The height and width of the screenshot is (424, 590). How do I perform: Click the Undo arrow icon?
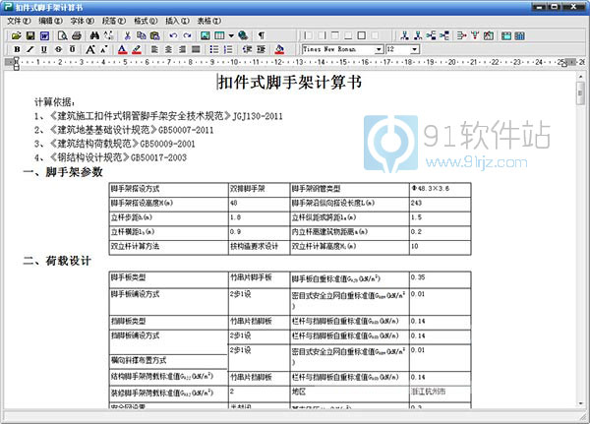tap(174, 35)
